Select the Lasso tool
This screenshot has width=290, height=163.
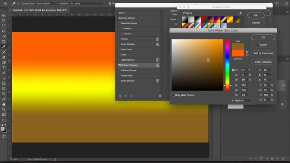[4, 31]
